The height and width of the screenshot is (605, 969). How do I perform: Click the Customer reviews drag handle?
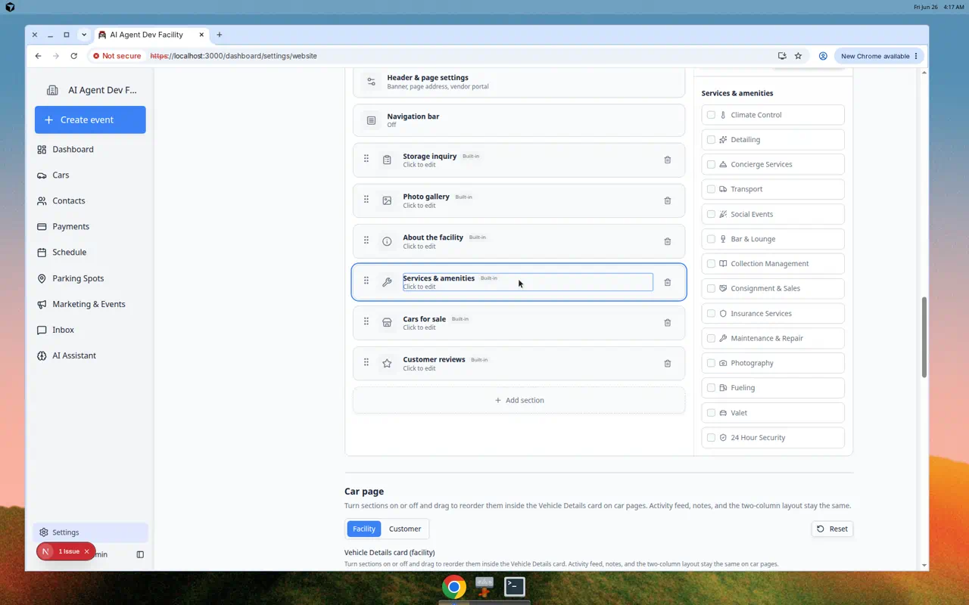[x=366, y=362]
